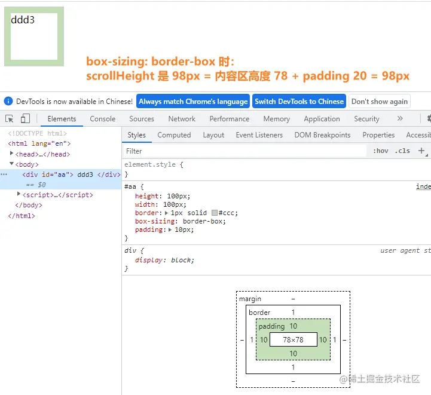Open the Network tab

tap(182, 119)
